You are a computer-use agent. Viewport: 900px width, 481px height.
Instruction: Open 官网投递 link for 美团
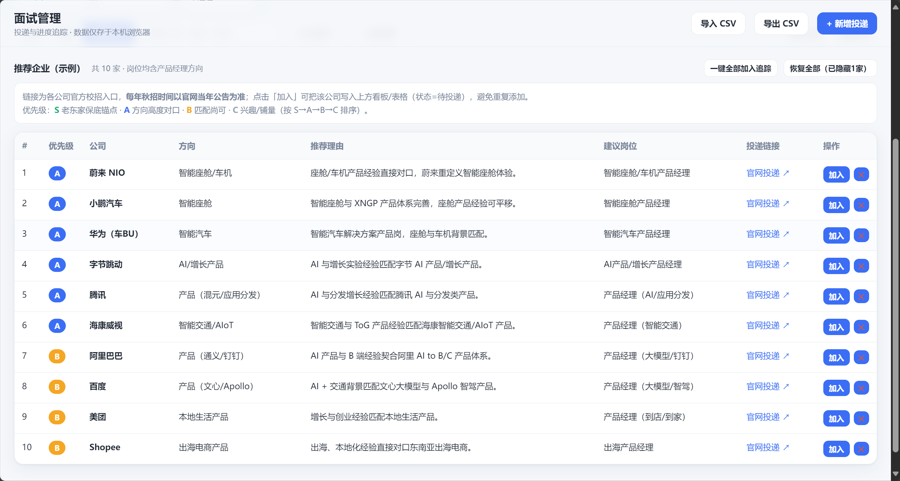pos(767,417)
